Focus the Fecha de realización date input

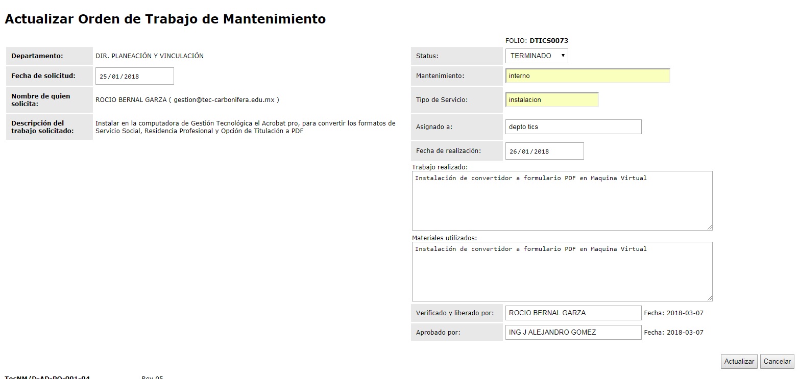point(544,151)
